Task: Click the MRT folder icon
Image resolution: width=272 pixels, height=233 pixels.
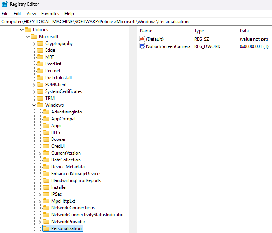Action: (x=40, y=57)
